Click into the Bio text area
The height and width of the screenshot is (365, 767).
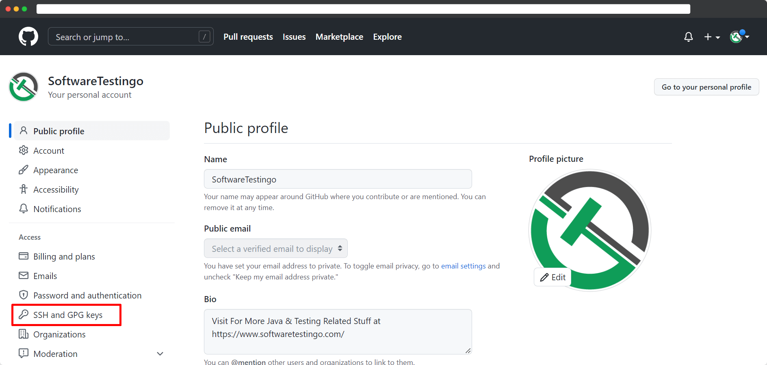click(338, 332)
